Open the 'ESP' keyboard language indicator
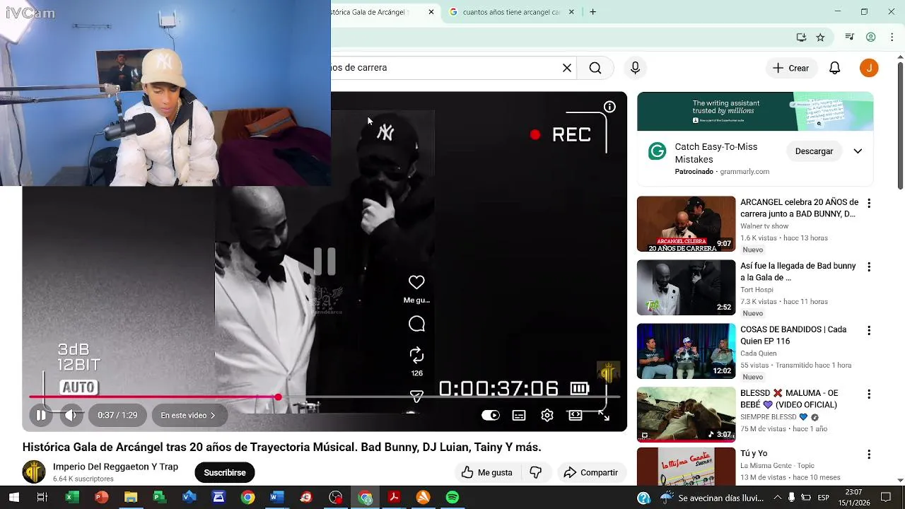 click(823, 498)
